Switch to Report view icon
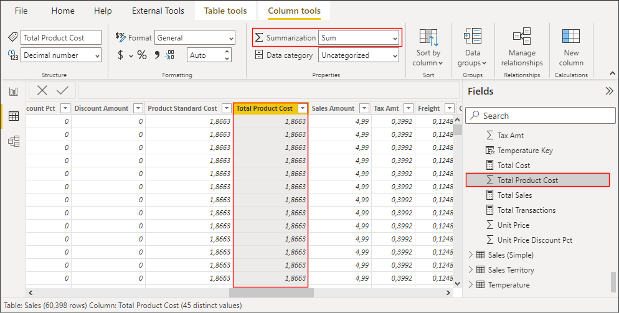The height and width of the screenshot is (313, 619). (x=14, y=91)
